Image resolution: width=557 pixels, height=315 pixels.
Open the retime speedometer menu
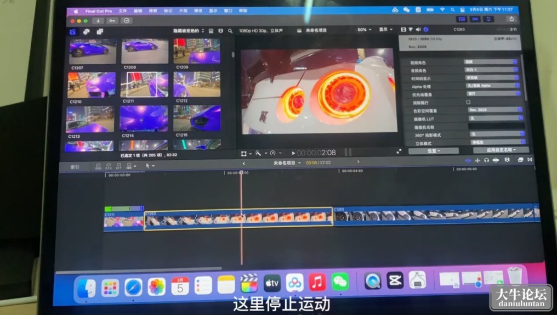coord(275,153)
